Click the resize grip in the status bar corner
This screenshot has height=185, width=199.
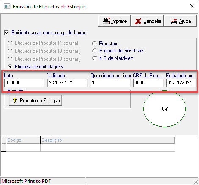pyautogui.click(x=196, y=182)
